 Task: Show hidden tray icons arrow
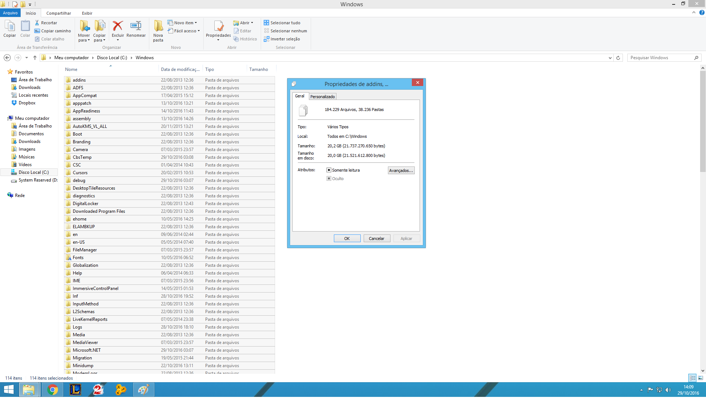click(x=641, y=390)
